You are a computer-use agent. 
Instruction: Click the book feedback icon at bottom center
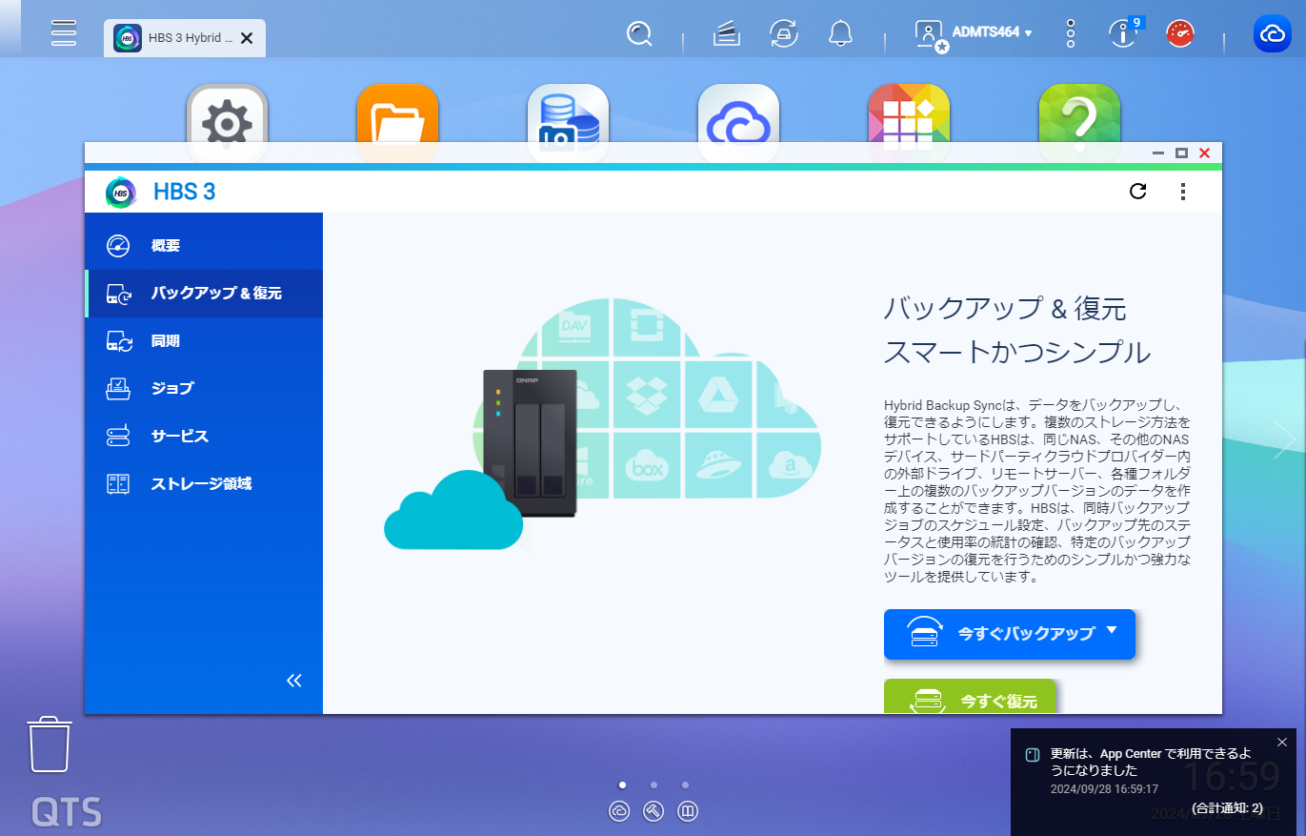(688, 811)
